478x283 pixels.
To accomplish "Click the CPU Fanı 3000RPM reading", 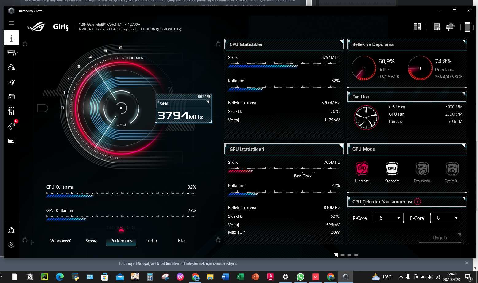I will click(x=454, y=107).
